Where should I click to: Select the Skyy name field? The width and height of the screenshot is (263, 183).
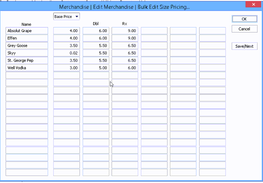point(27,53)
